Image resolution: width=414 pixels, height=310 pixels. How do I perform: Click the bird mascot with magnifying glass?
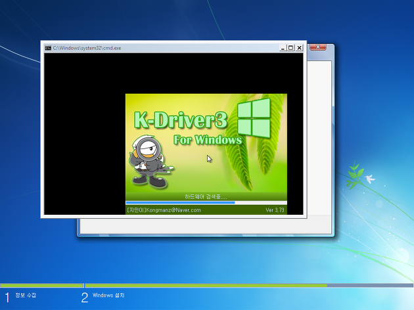(150, 161)
